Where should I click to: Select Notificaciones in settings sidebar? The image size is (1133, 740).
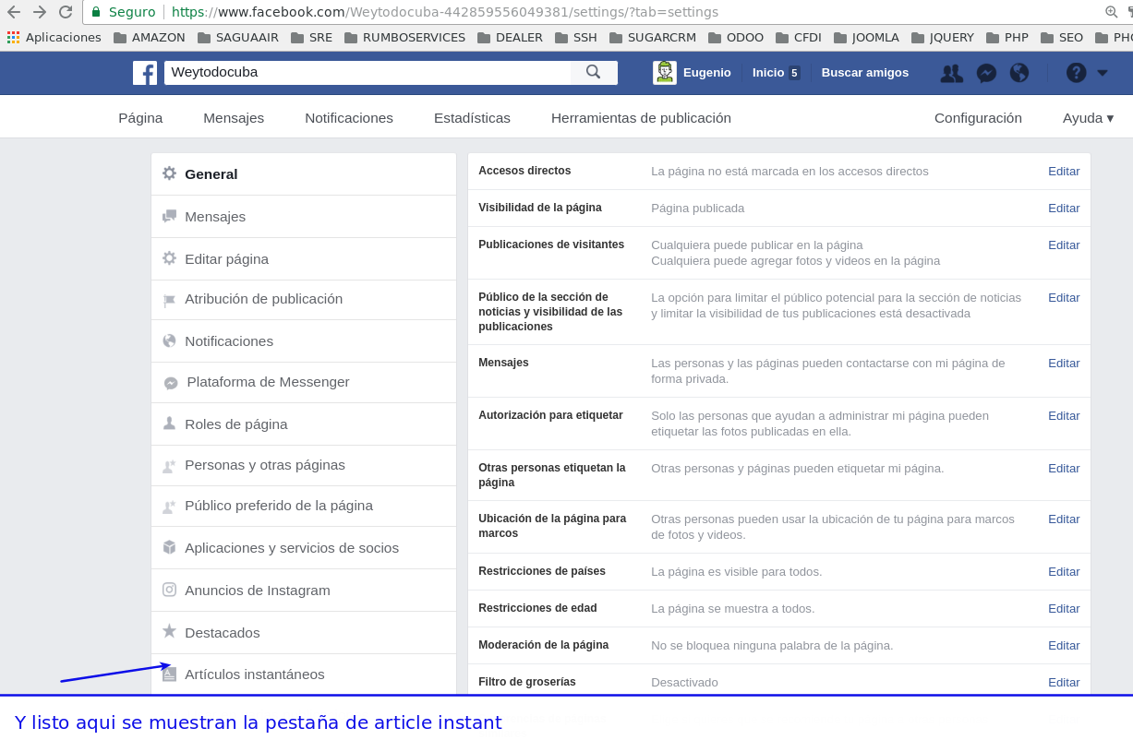coord(304,341)
